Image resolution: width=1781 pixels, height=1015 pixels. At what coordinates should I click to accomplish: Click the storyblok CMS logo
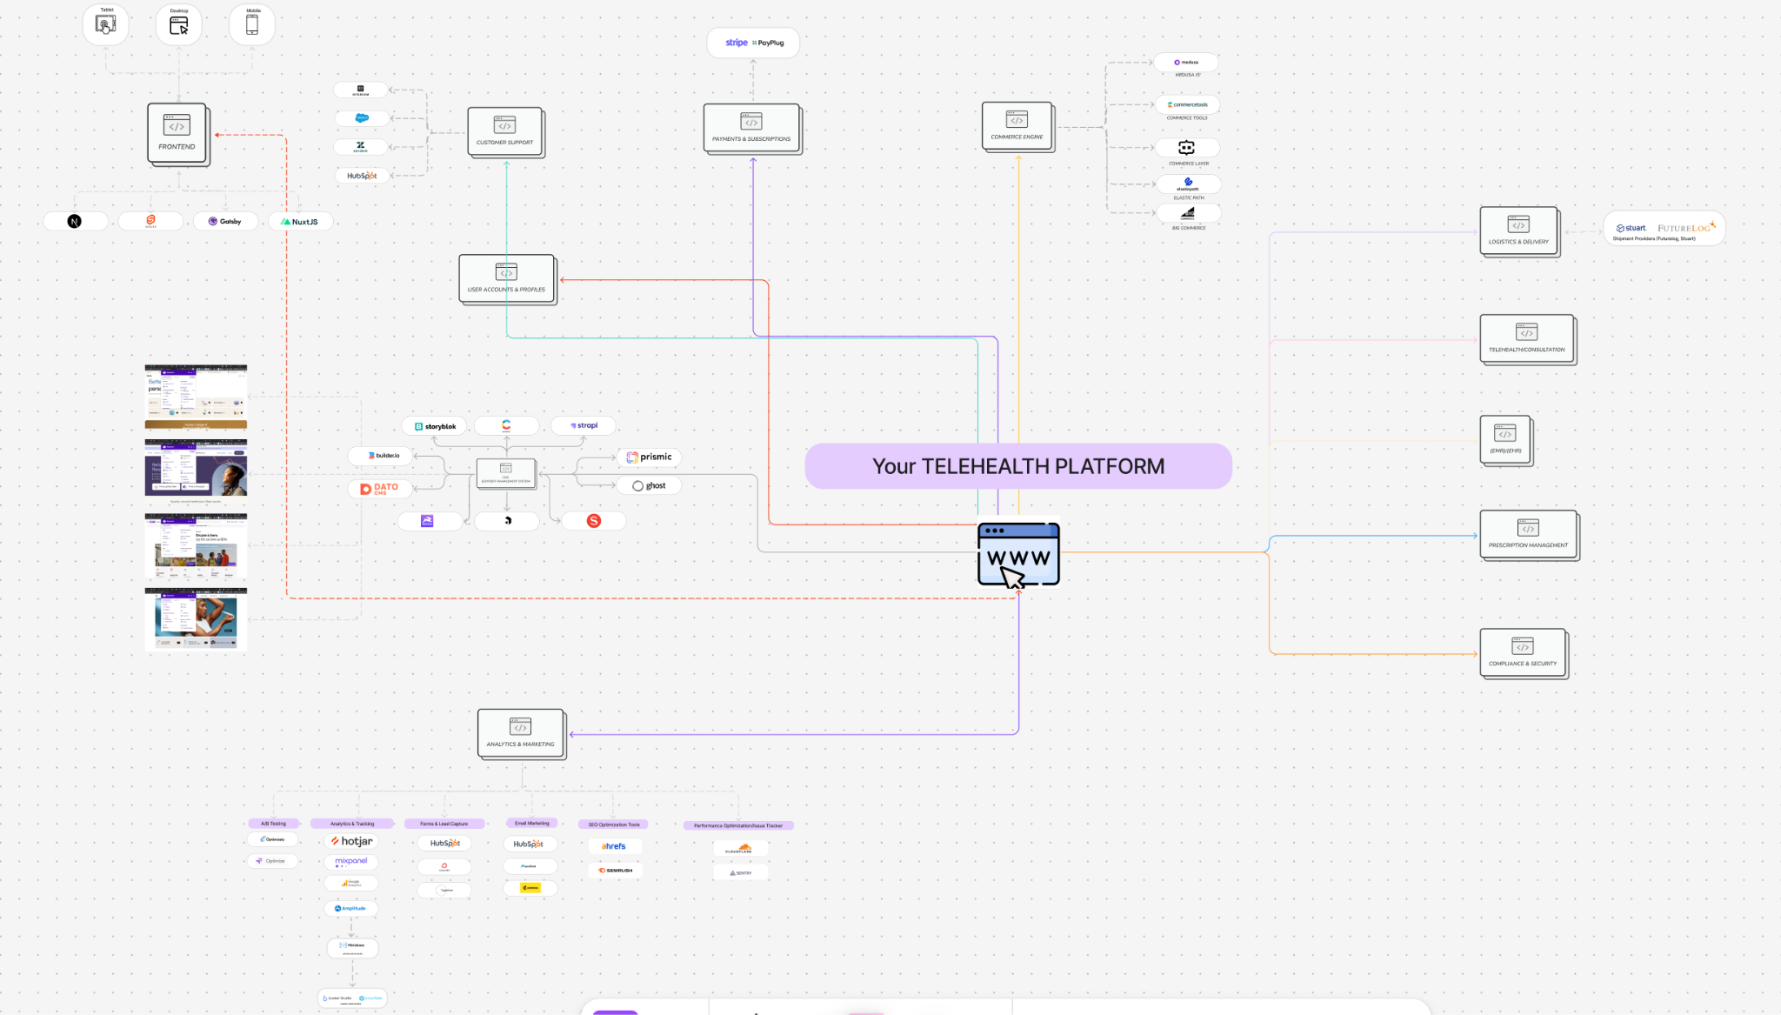[435, 426]
